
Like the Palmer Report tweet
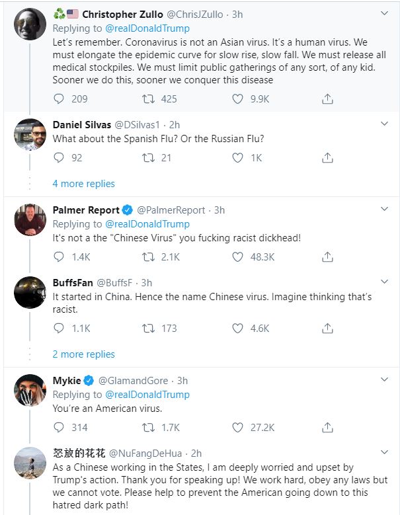[x=238, y=257]
